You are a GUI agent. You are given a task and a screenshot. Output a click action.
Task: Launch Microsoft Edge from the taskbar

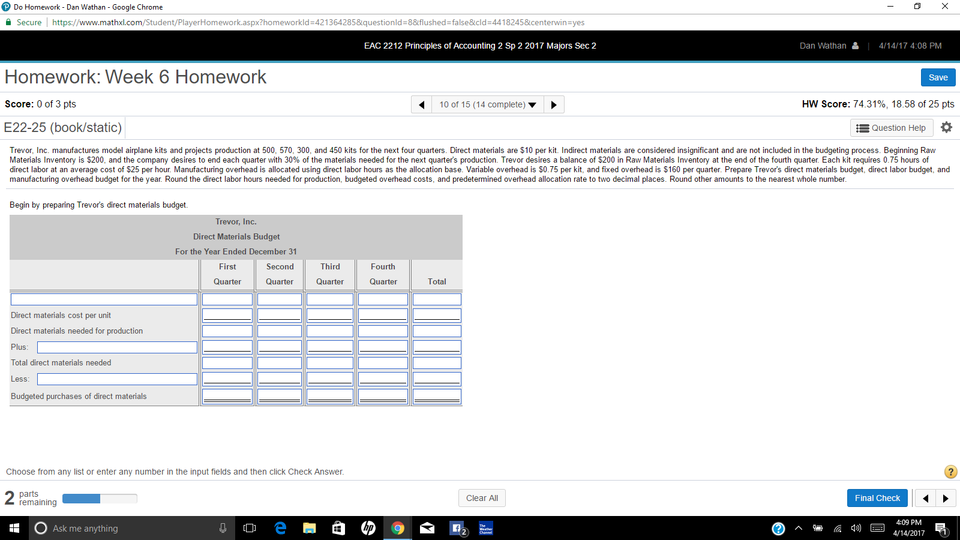pyautogui.click(x=280, y=528)
